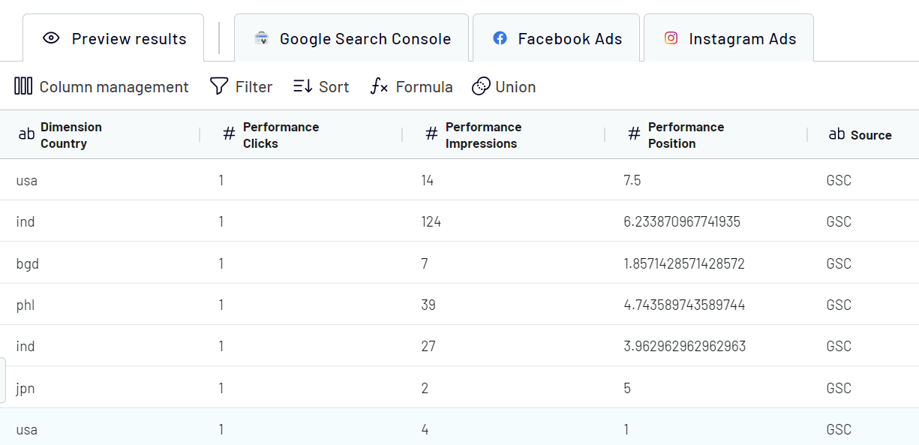Click the Instagram logo icon
The height and width of the screenshot is (445, 919).
point(671,38)
